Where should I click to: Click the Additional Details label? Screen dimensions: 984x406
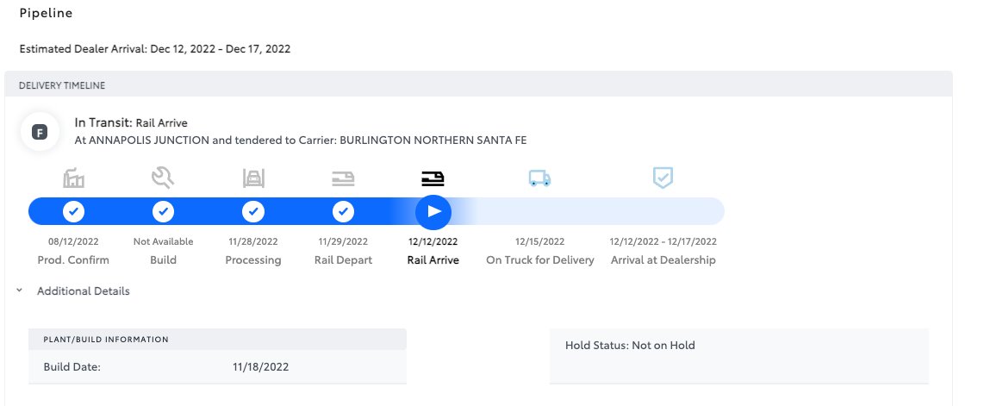click(84, 291)
